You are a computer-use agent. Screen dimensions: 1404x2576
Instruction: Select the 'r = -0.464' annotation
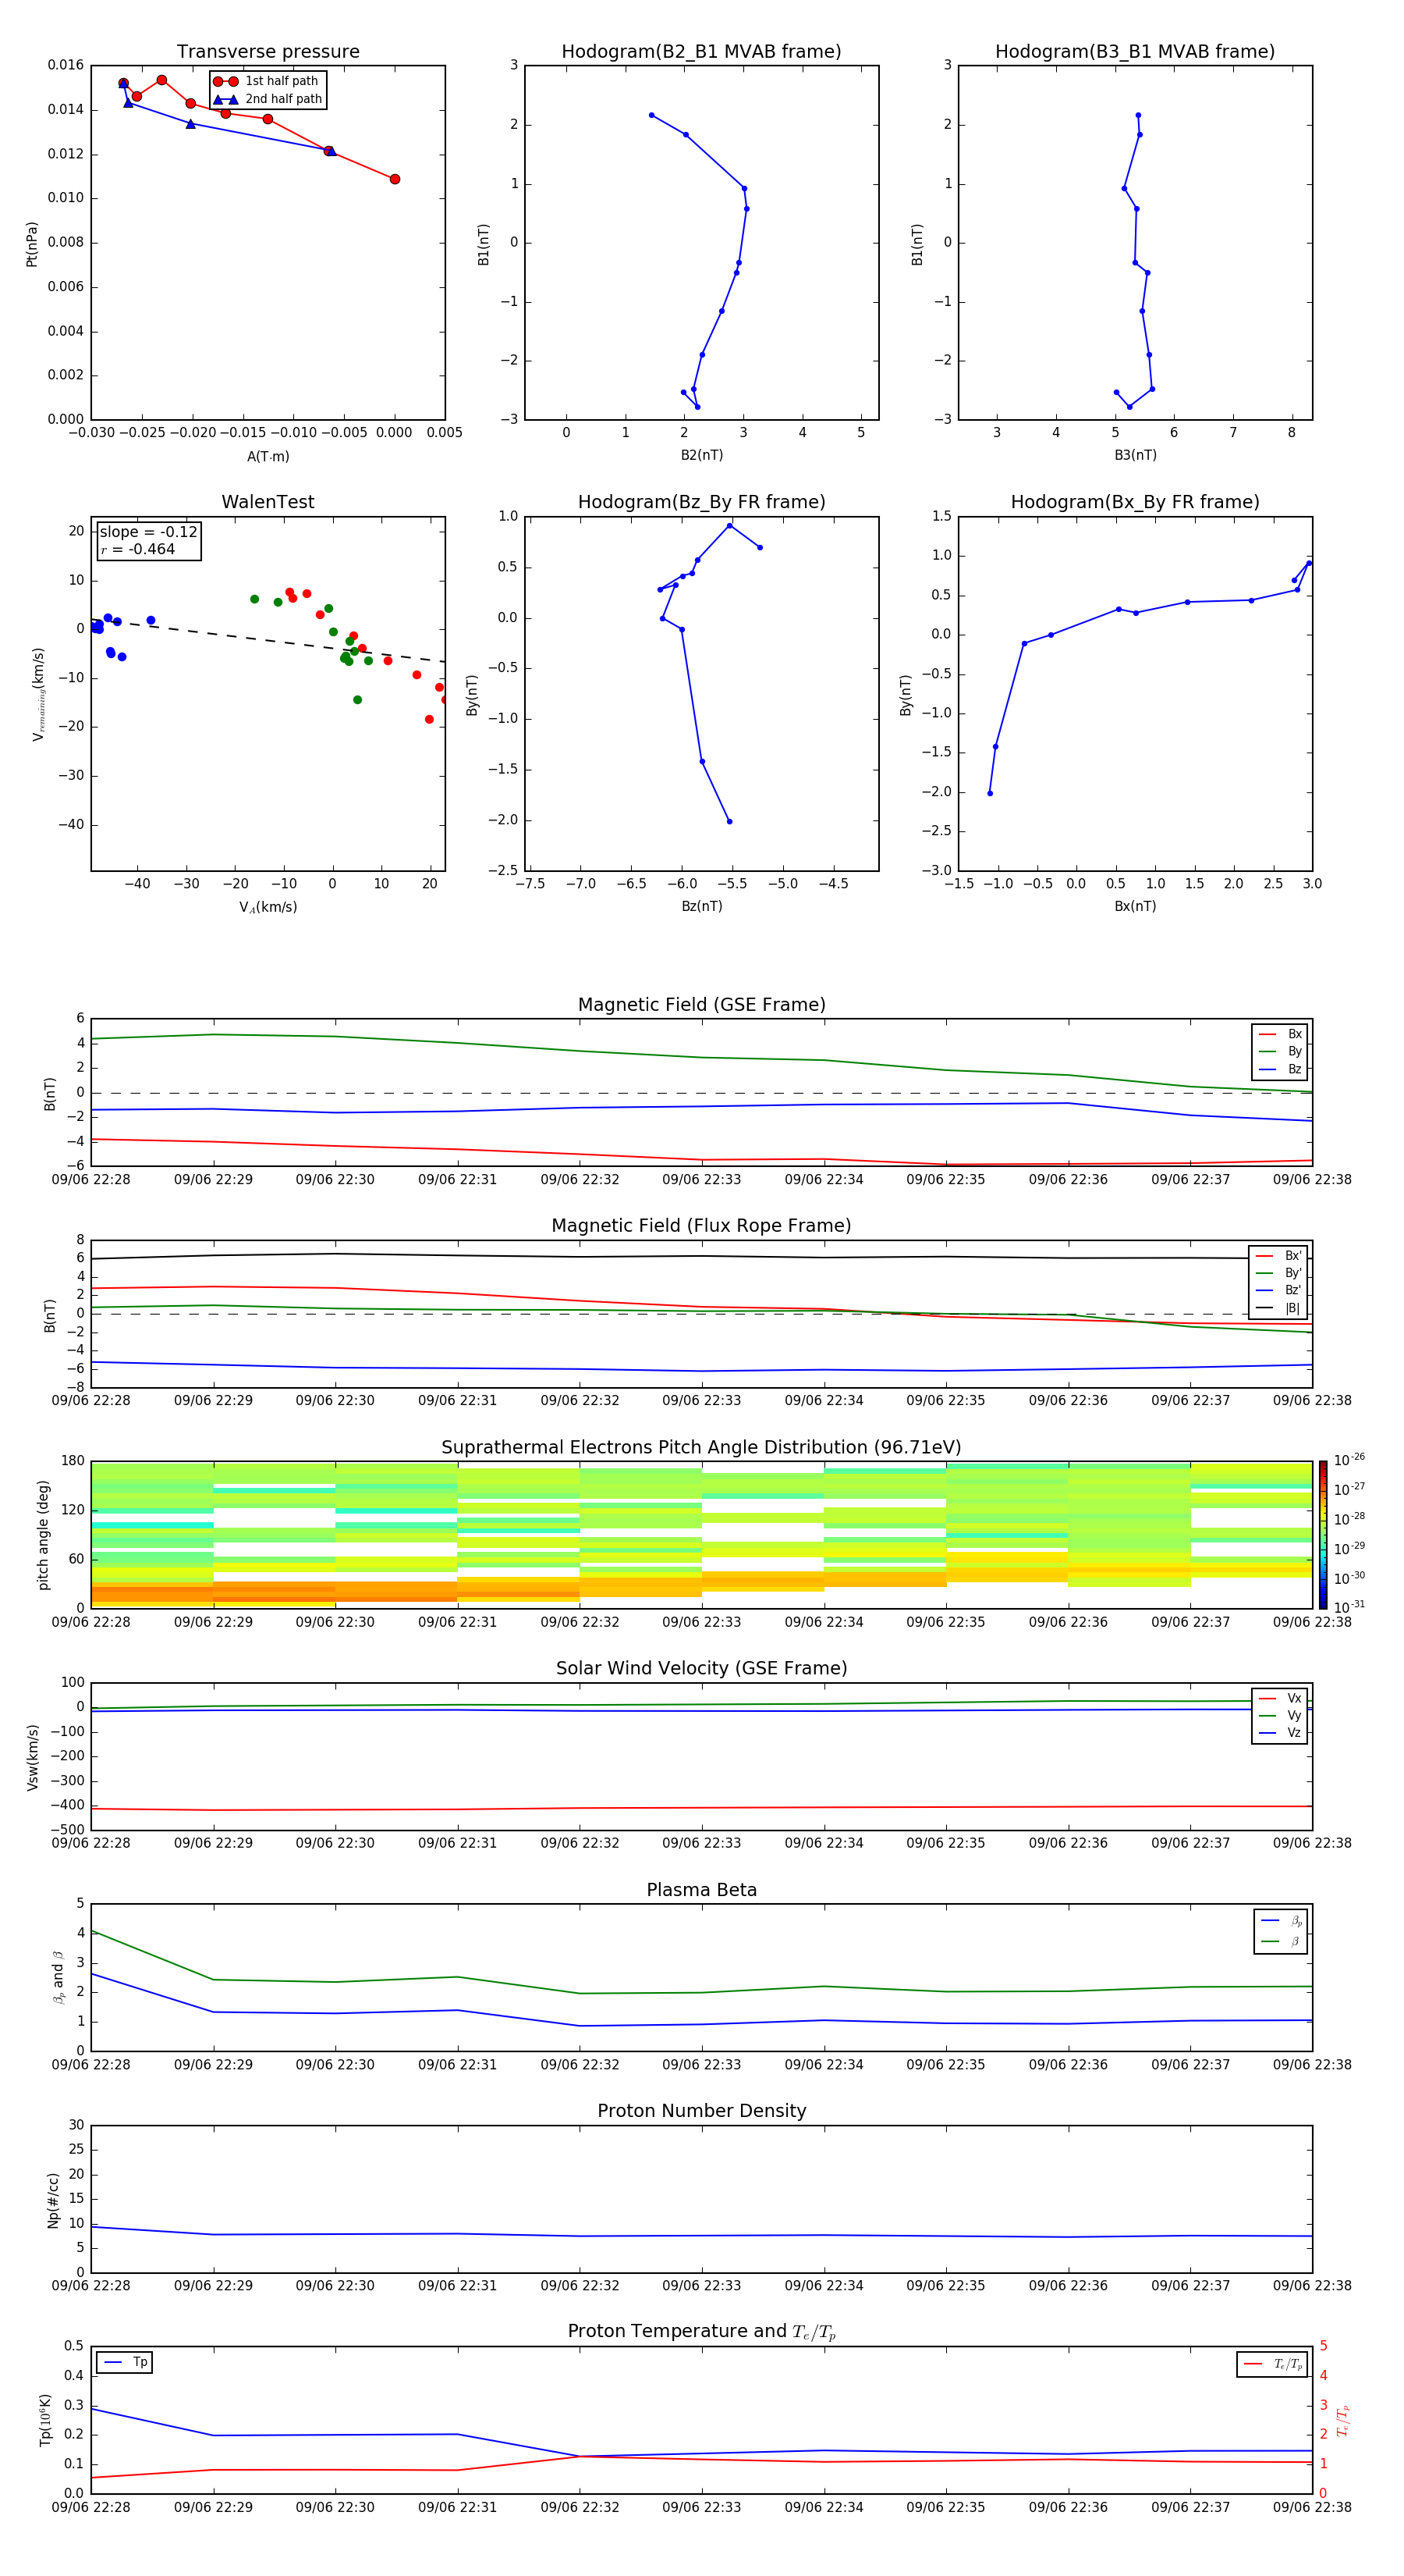[x=137, y=549]
